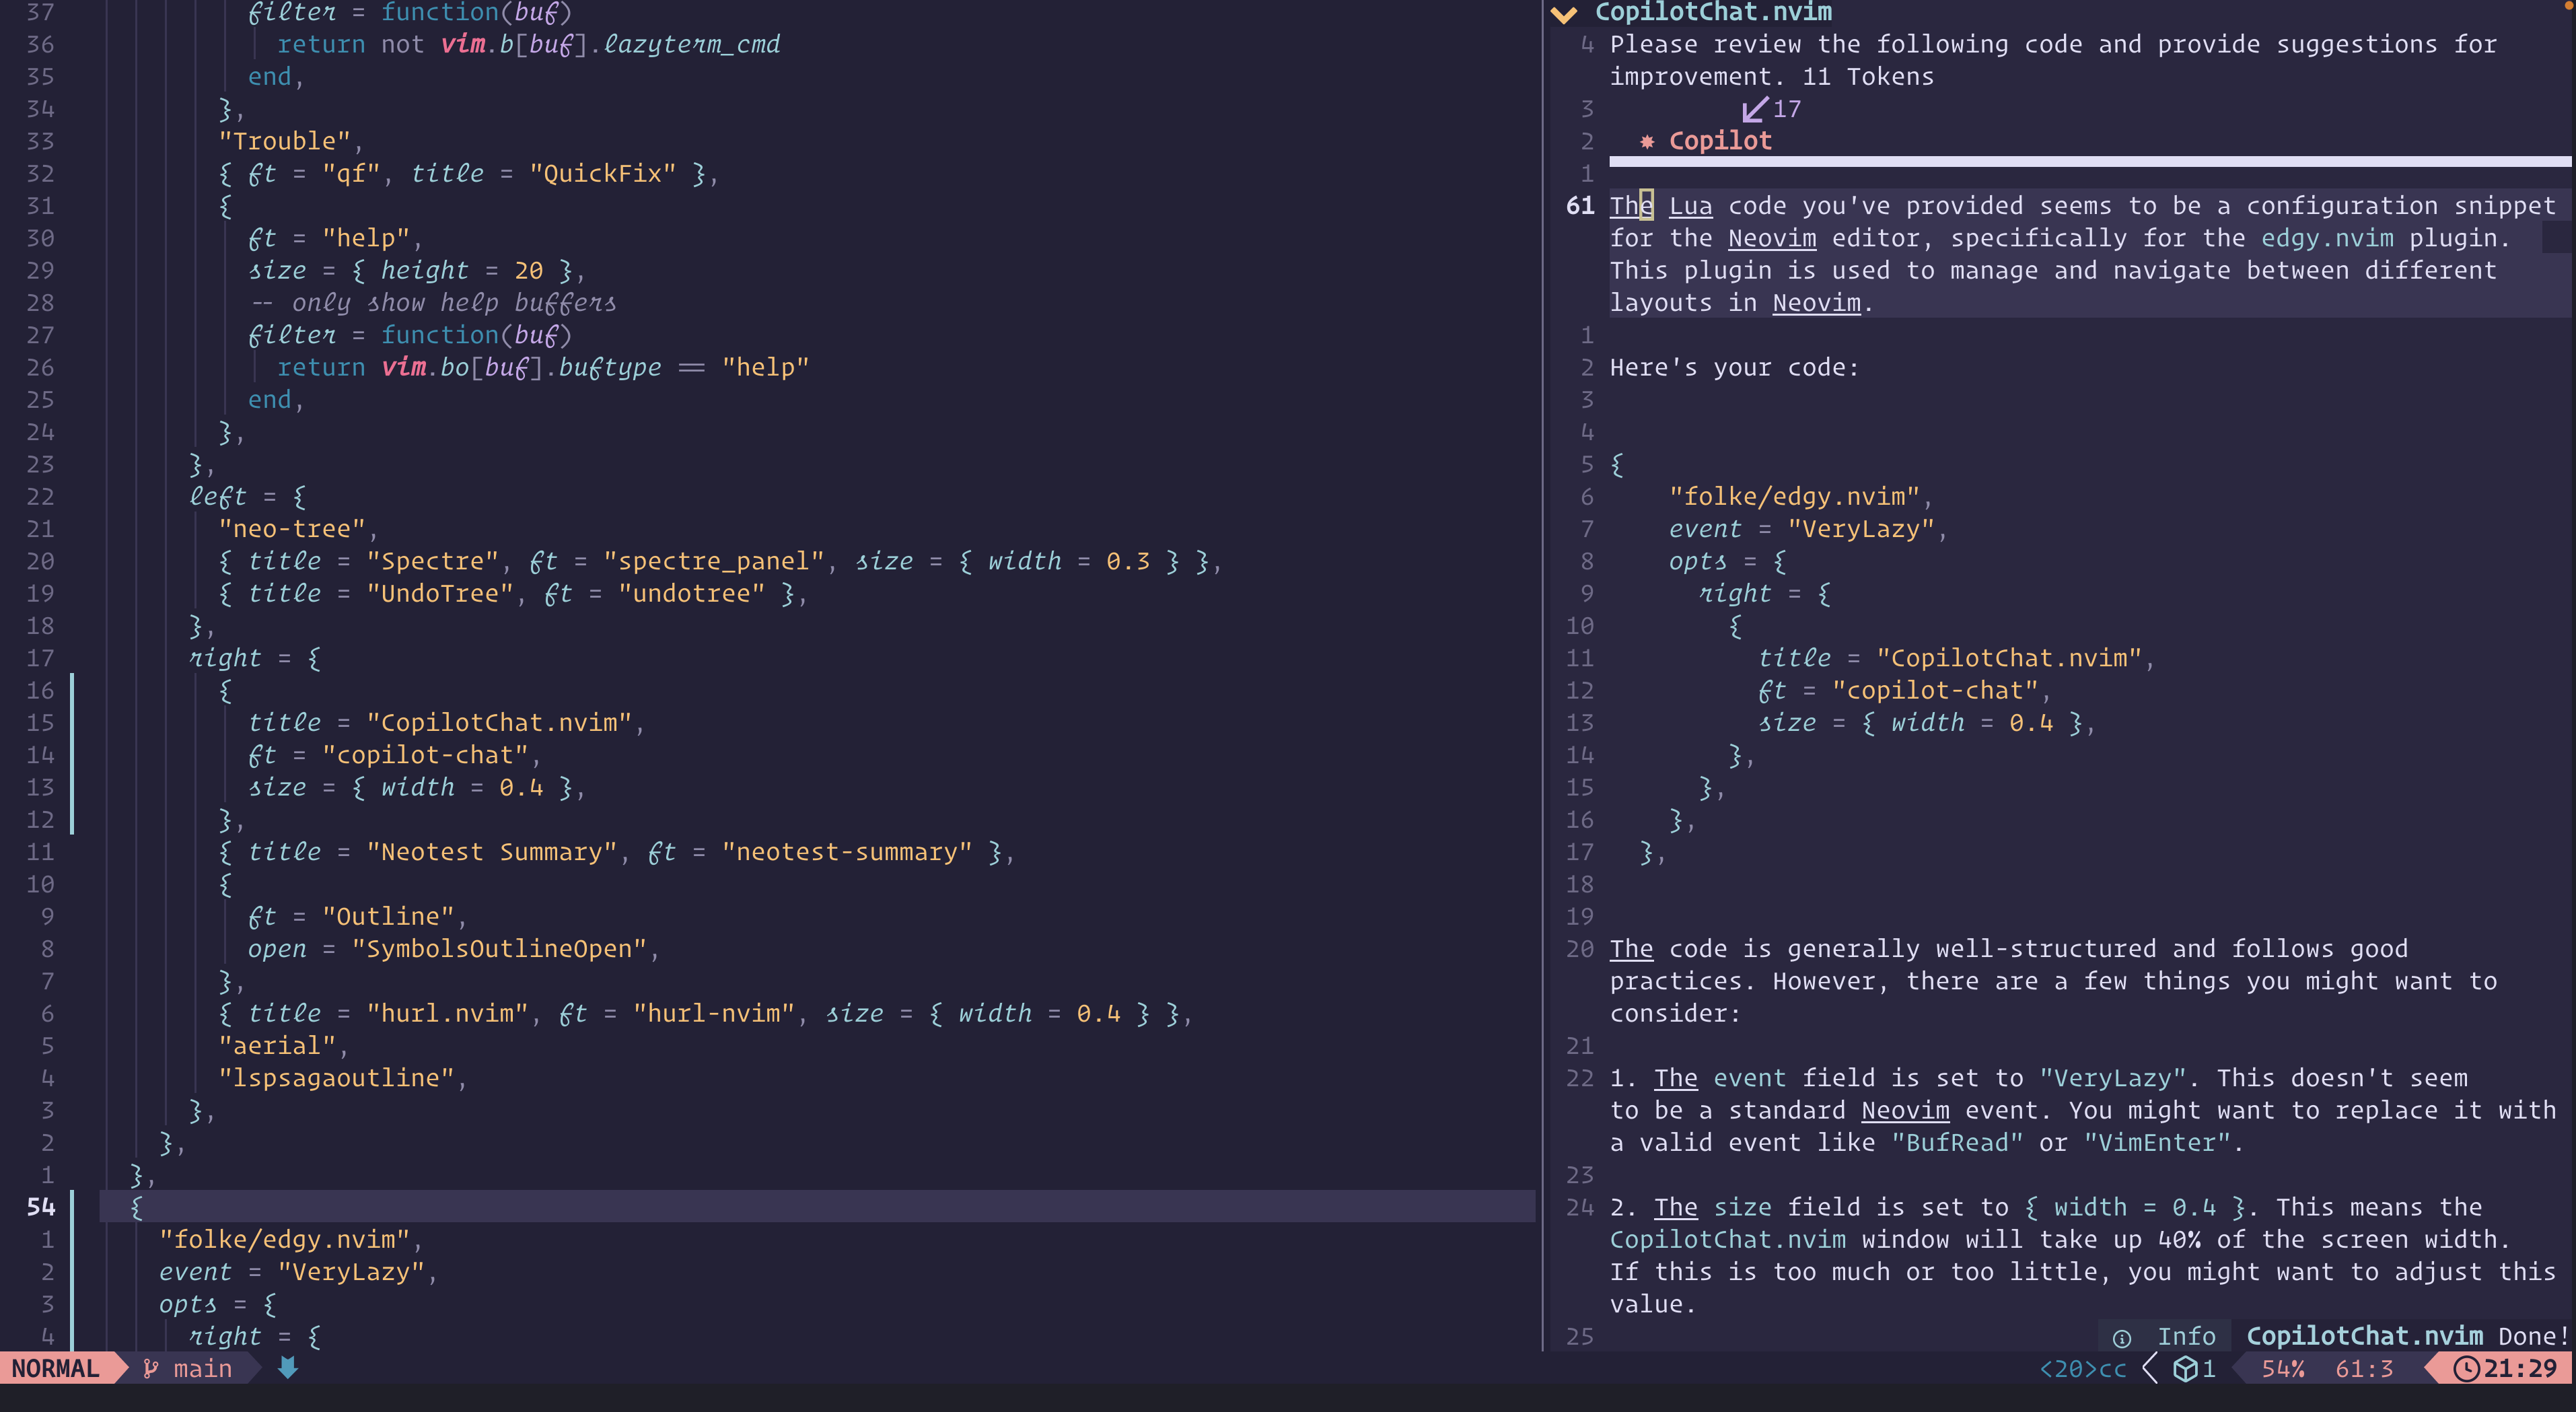Collapse the CopilotChat.nvim panel chevron
Image resolution: width=2576 pixels, height=1412 pixels.
(1563, 13)
